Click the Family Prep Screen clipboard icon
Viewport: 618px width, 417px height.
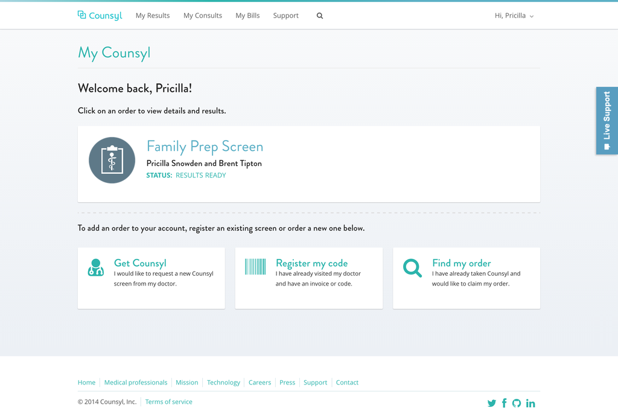[112, 160]
